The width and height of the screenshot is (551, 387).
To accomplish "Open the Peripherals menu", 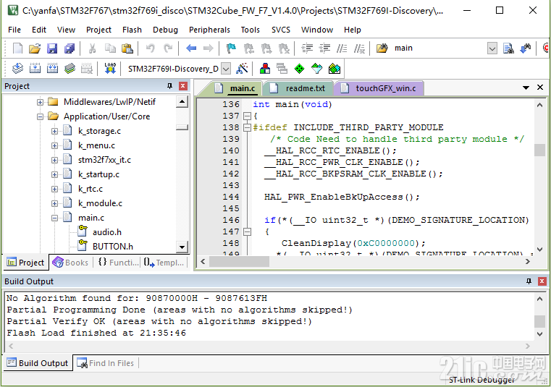I will (209, 30).
